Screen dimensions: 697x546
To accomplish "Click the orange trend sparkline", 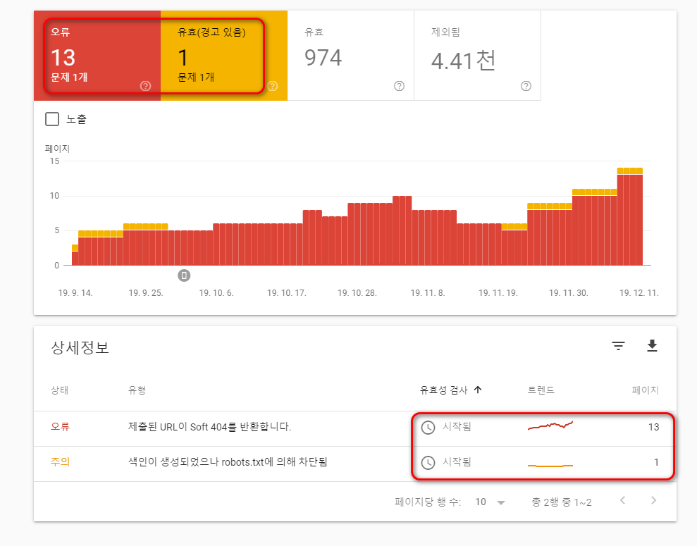I will coord(550,466).
